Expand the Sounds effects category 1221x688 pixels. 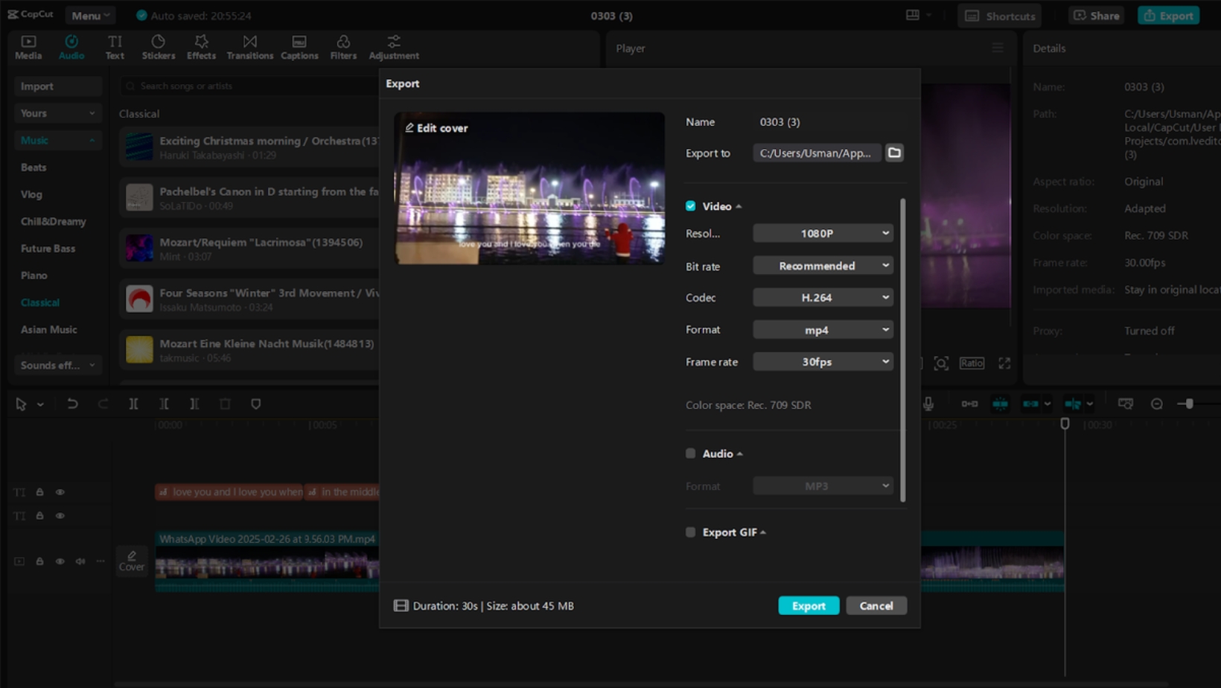(58, 365)
